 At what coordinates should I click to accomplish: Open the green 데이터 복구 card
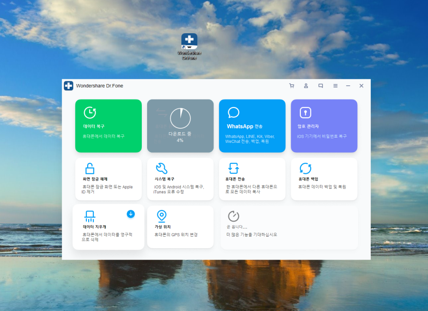click(109, 126)
